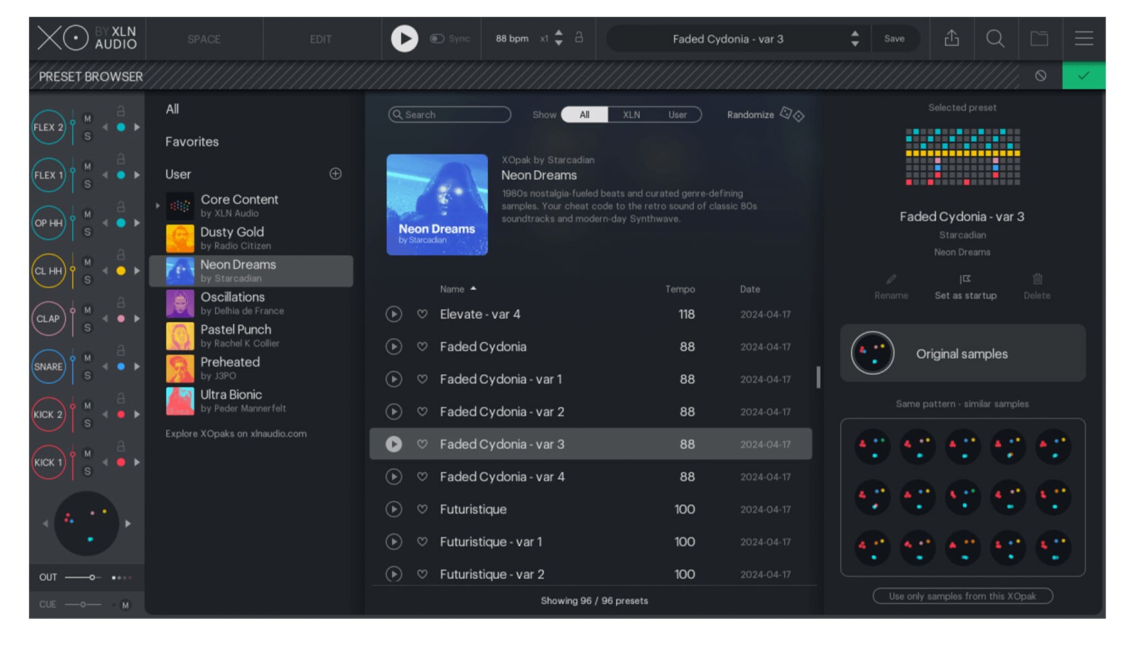
Task: Confirm preset with green checkmark button
Action: [x=1083, y=76]
